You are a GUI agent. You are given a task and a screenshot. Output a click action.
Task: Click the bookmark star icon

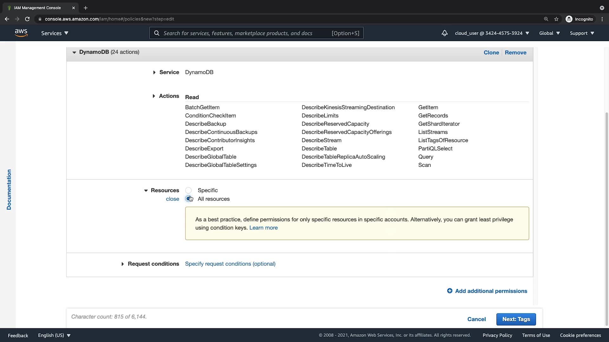tap(556, 19)
